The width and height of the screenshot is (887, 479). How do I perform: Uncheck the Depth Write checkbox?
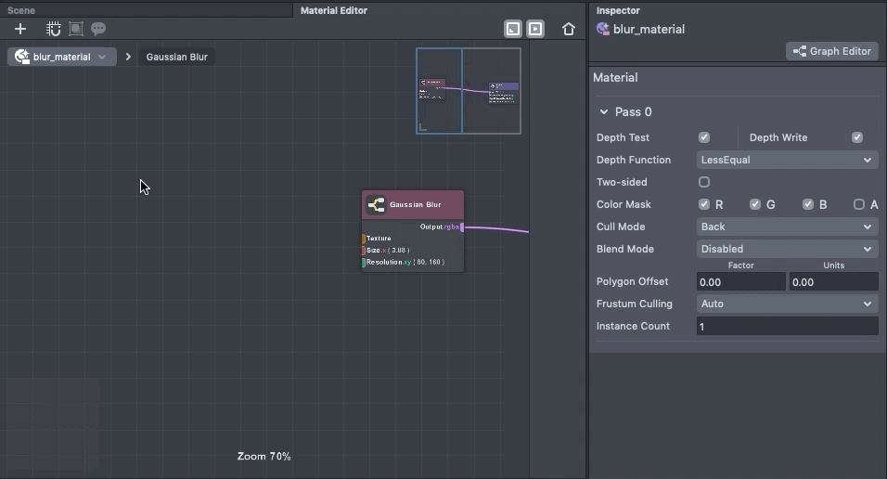pyautogui.click(x=857, y=137)
